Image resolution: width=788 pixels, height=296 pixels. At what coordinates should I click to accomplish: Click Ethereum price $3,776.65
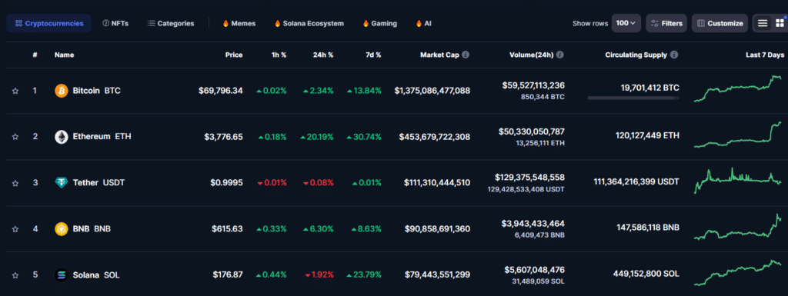[x=224, y=136]
